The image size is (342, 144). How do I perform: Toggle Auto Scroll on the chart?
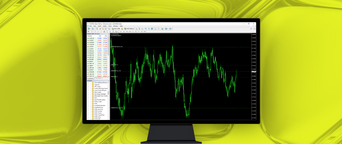[156, 29]
